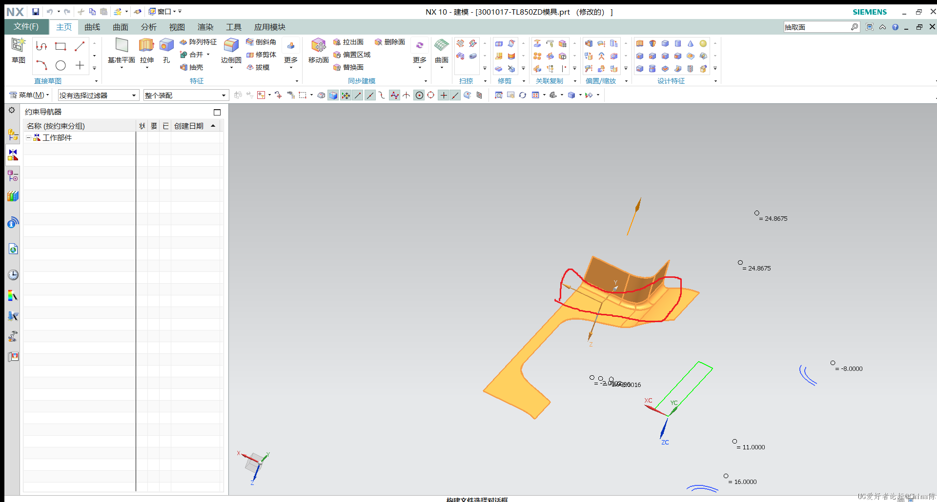Switch to the 分析 ribbon tab
The width and height of the screenshot is (937, 502).
click(149, 27)
